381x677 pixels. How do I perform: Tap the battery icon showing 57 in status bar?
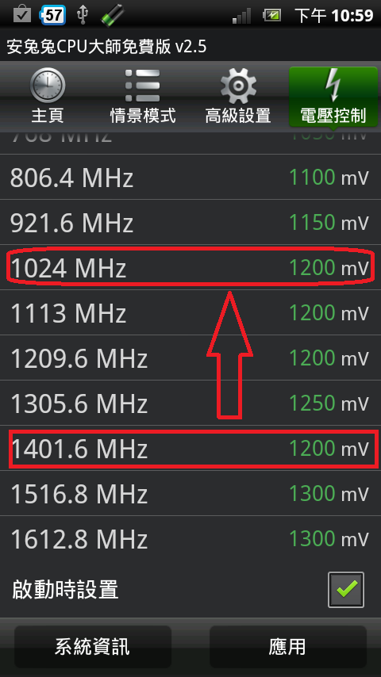pos(52,16)
